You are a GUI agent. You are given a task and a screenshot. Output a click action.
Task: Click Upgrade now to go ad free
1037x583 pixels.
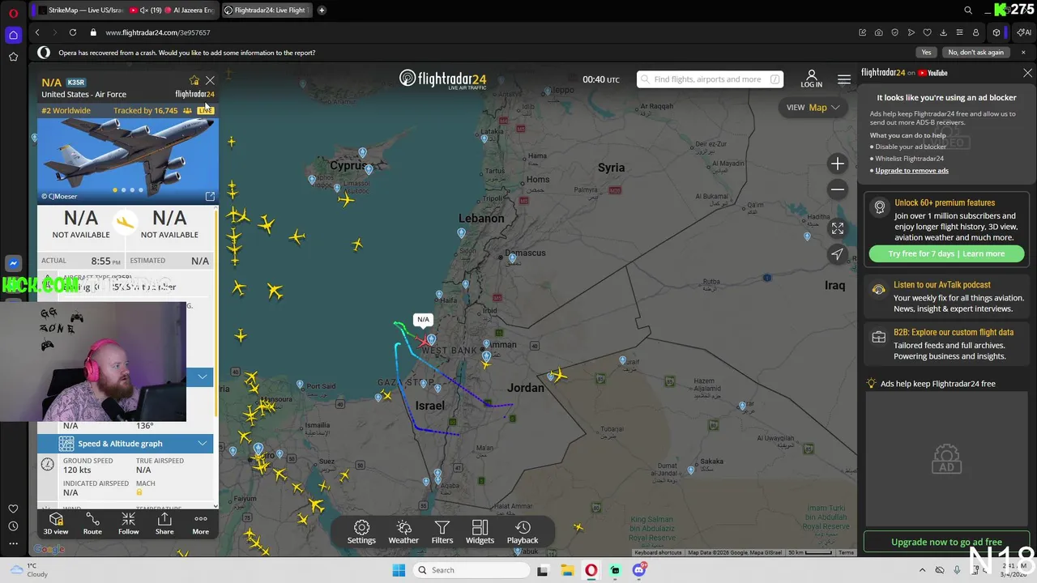[x=946, y=542]
